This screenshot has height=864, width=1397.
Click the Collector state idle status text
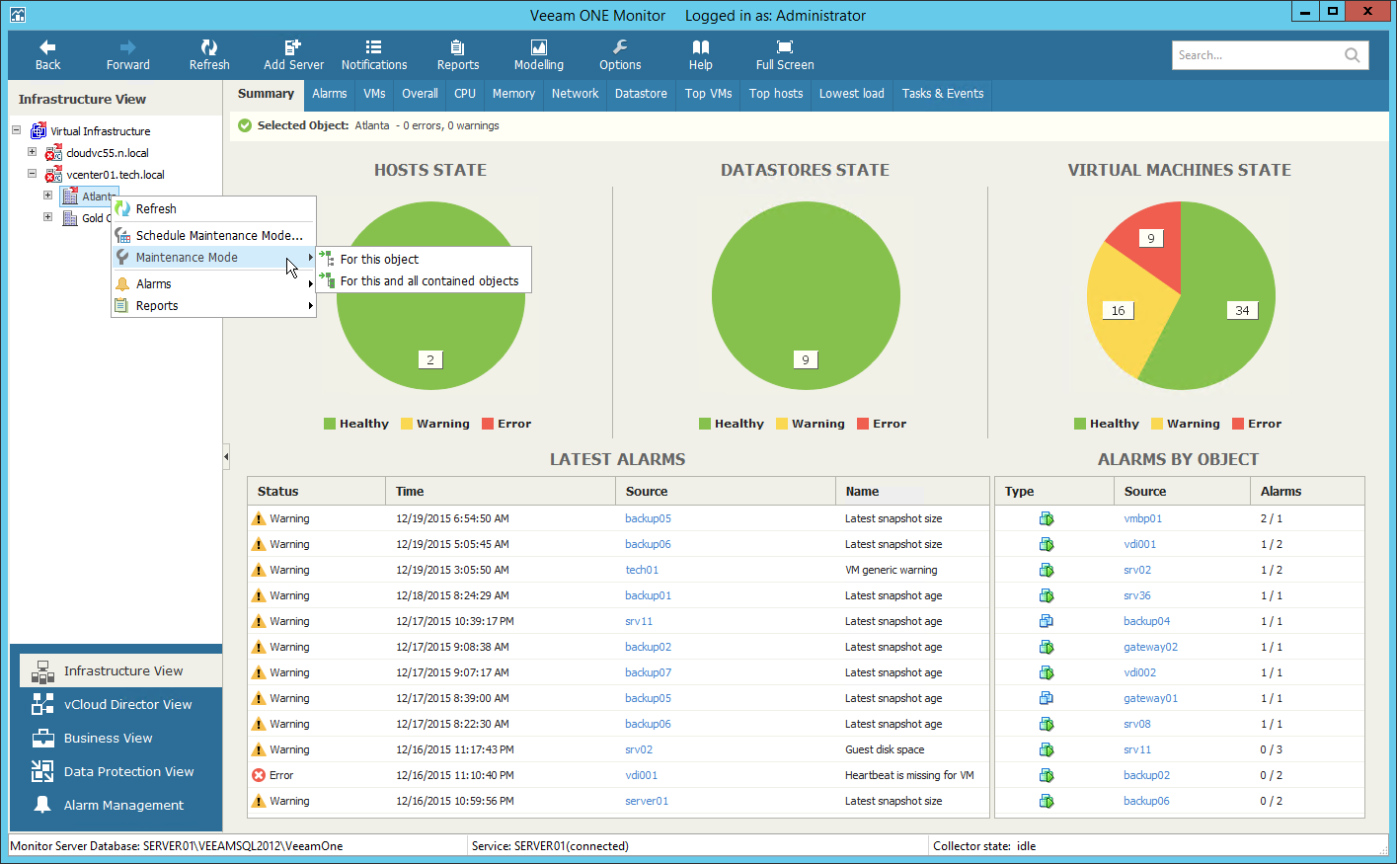click(984, 846)
